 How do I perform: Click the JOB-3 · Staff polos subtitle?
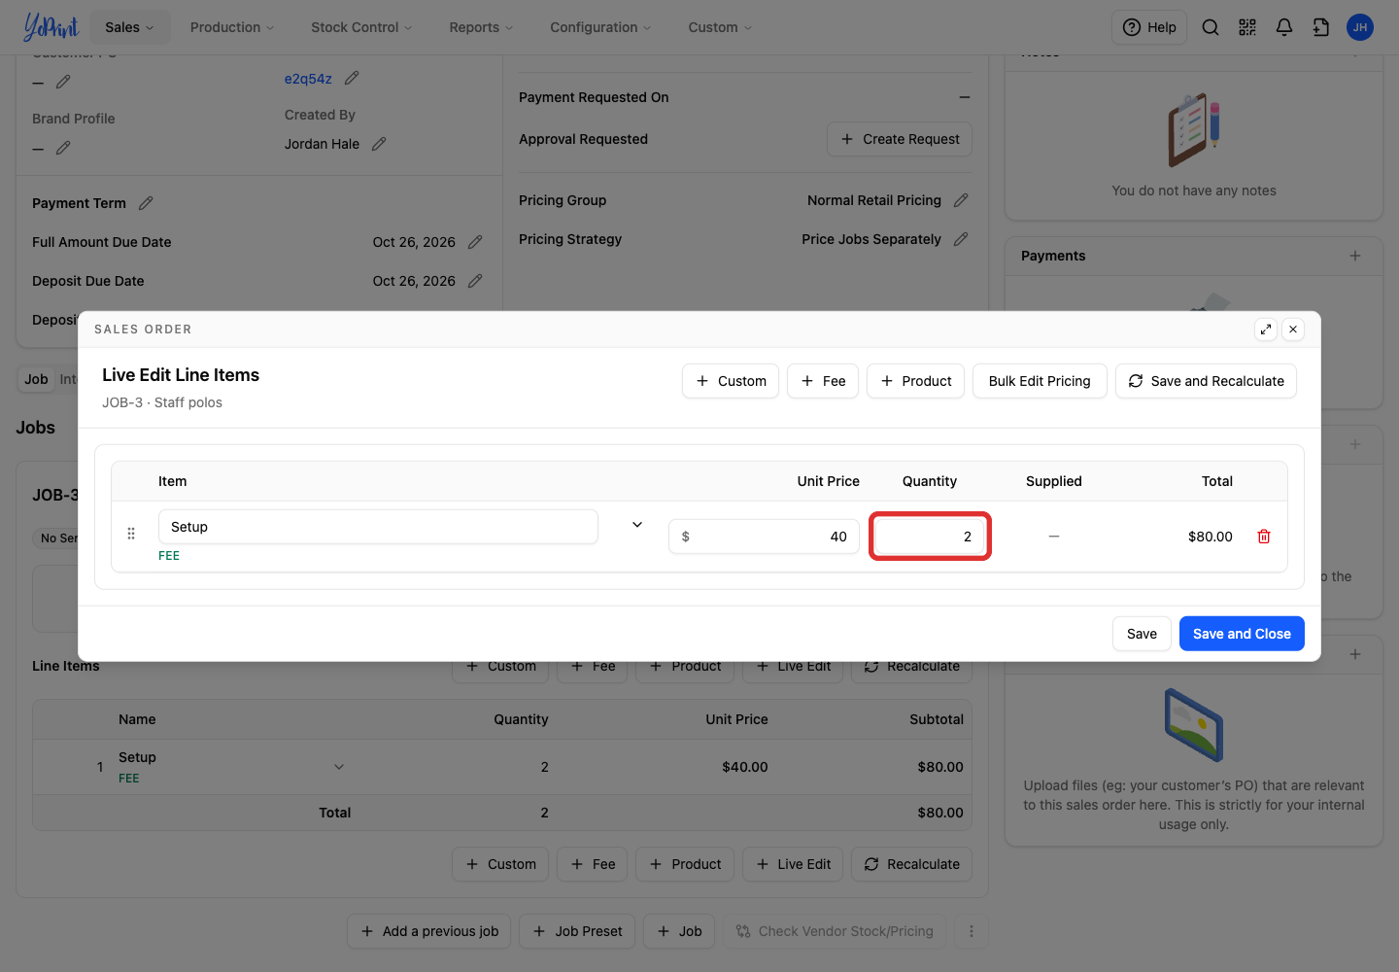coord(162,402)
